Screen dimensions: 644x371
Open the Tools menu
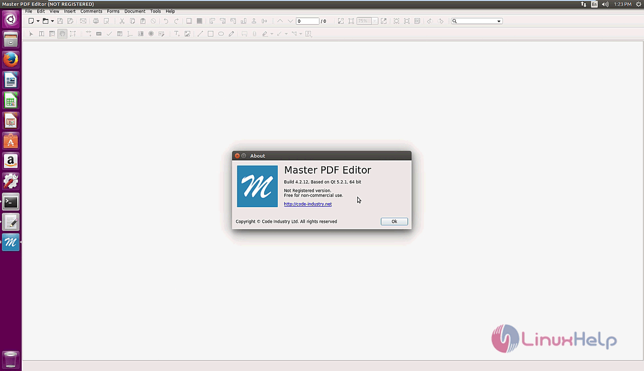tap(155, 11)
